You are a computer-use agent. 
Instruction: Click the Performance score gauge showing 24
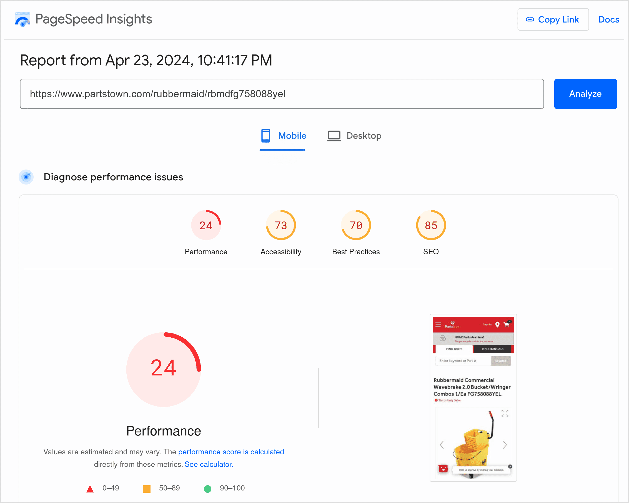[163, 370]
